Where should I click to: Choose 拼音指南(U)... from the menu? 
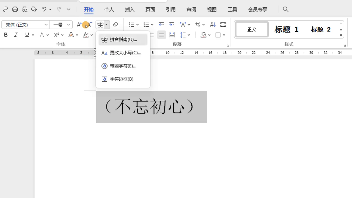coord(123,40)
